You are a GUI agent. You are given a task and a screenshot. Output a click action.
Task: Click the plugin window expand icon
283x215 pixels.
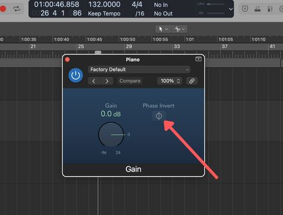[x=198, y=59]
